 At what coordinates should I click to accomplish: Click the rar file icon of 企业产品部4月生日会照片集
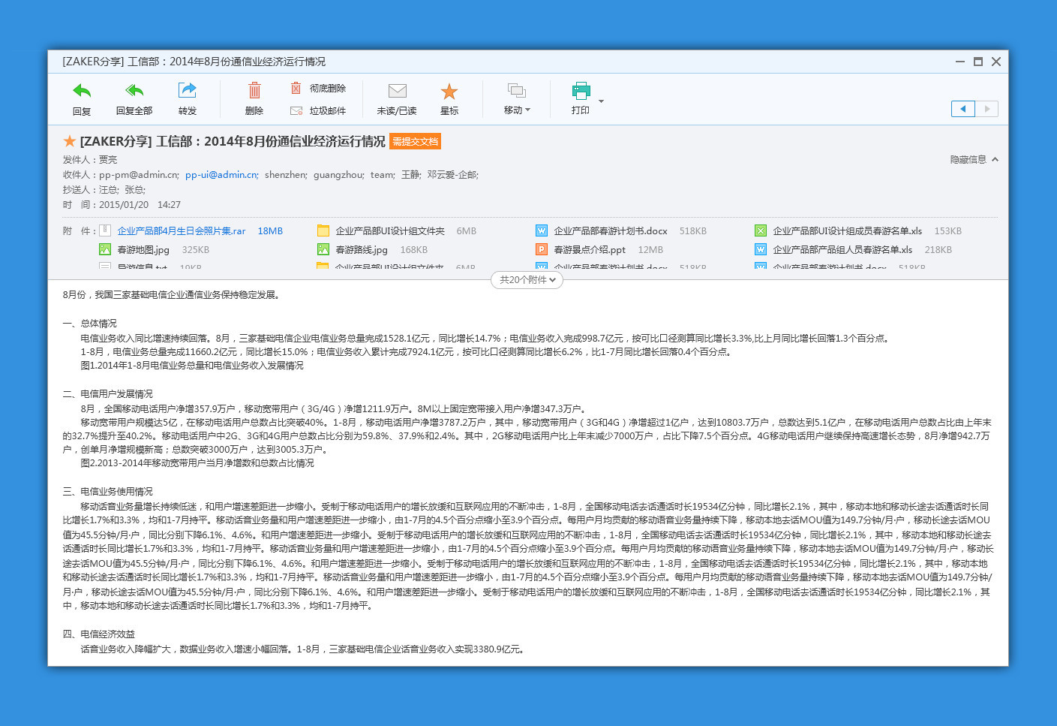point(105,230)
